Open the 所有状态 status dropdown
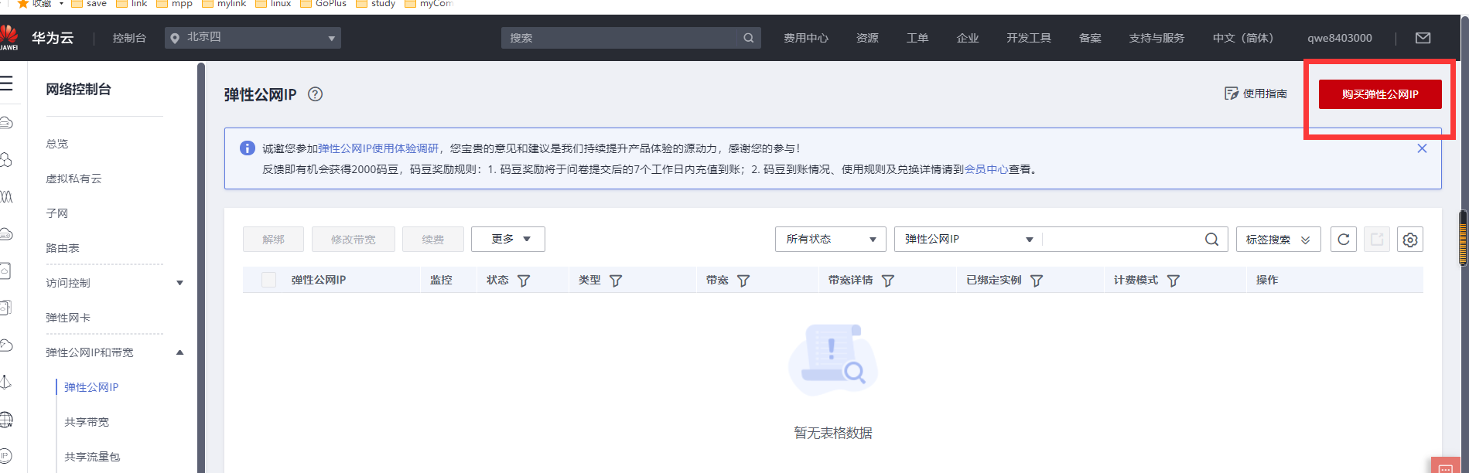The height and width of the screenshot is (473, 1469). click(831, 239)
